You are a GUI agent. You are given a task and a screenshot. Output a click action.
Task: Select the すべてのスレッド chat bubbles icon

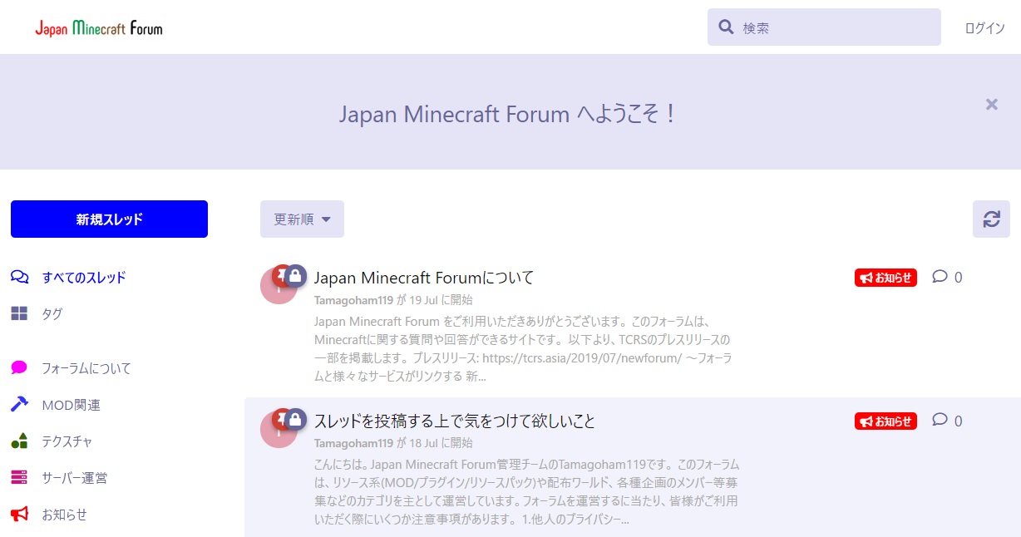(19, 277)
